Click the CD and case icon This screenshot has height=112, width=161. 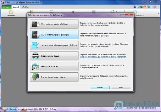pos(35,24)
